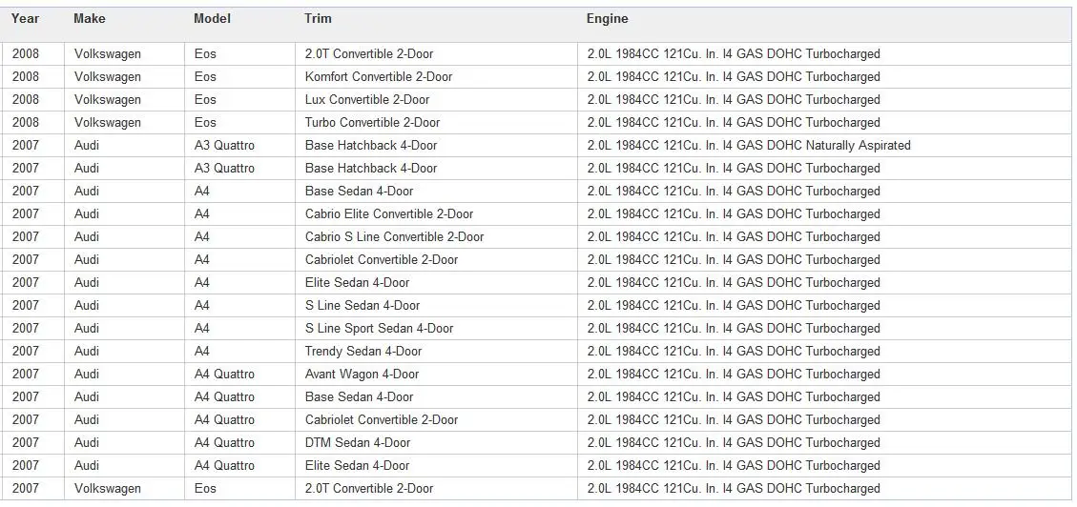Click the Year column header
The height and width of the screenshot is (507, 1077).
(x=26, y=19)
